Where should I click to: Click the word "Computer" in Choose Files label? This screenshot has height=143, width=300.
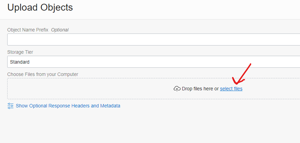point(68,74)
